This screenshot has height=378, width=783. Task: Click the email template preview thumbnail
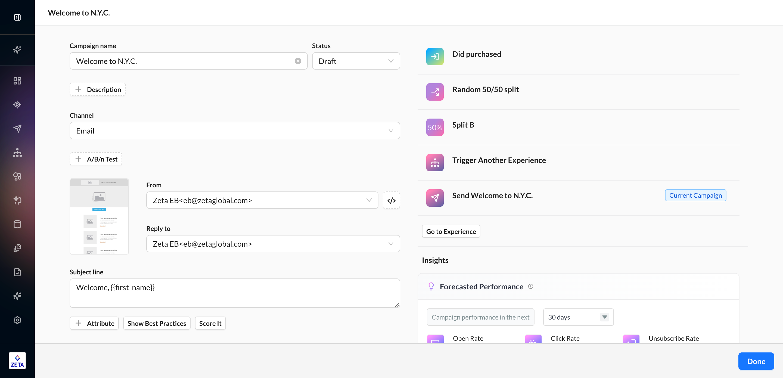pos(99,216)
